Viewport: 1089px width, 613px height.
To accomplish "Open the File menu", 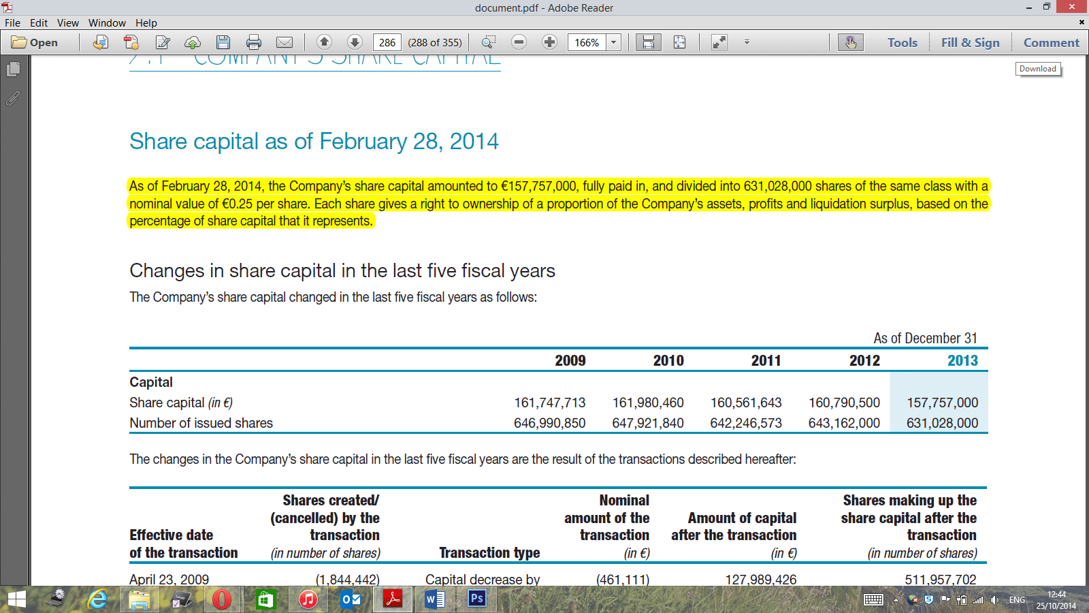I will [x=12, y=22].
